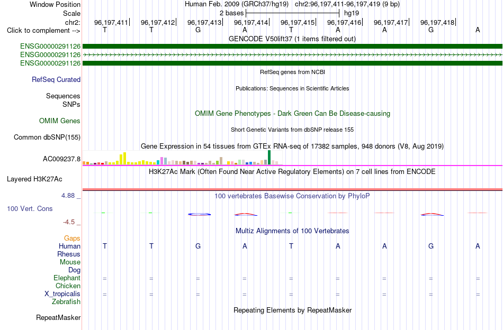Click the 96,197,418 coordinate label
Screen dimensions: 503x330
pos(437,22)
